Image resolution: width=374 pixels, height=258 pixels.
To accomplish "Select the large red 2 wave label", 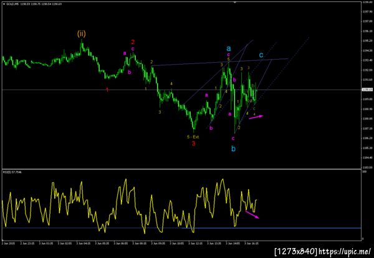I will [133, 42].
